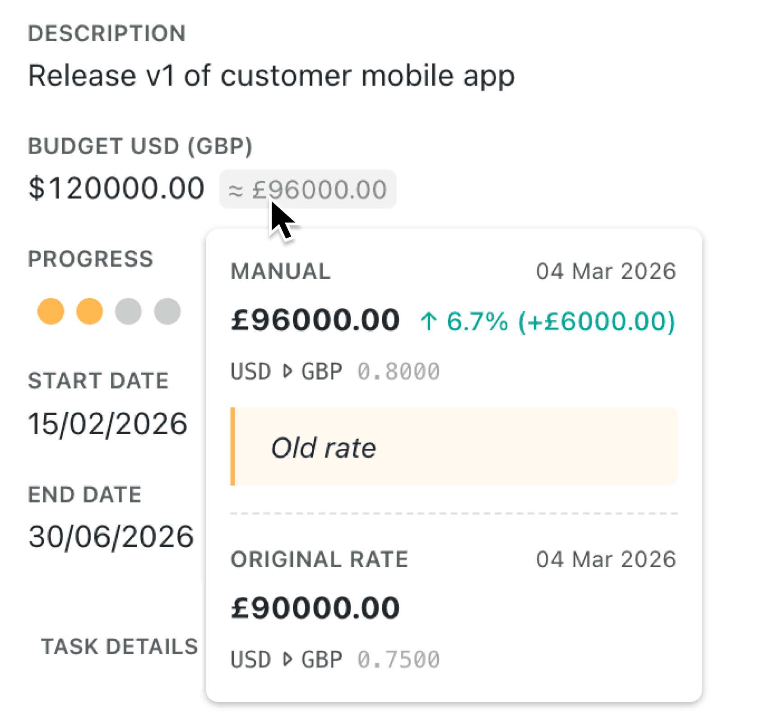Edit the $120000.00 budget amount
Viewport: 760px width, 723px height.
116,188
